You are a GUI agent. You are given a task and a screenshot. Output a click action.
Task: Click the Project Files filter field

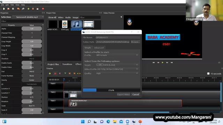tap(90, 17)
